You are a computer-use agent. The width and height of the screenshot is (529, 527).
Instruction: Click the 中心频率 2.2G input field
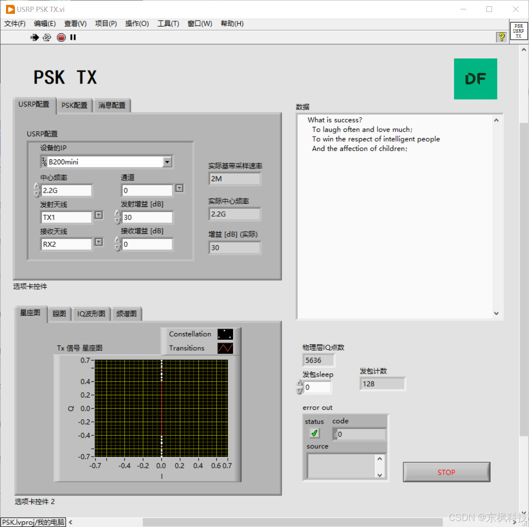66,190
